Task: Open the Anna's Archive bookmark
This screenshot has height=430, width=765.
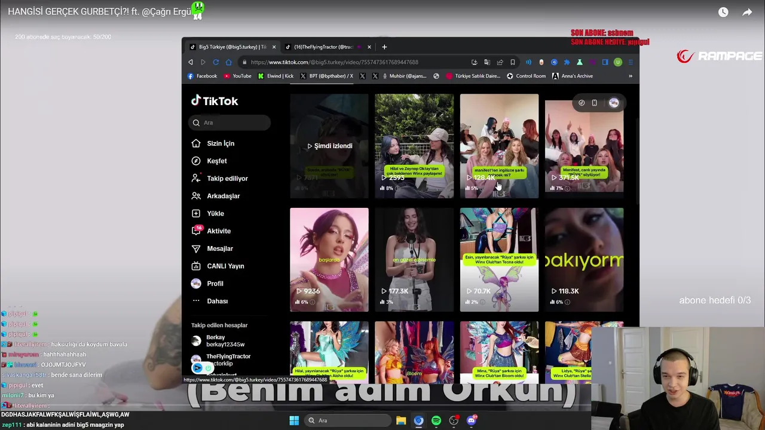Action: click(x=573, y=76)
